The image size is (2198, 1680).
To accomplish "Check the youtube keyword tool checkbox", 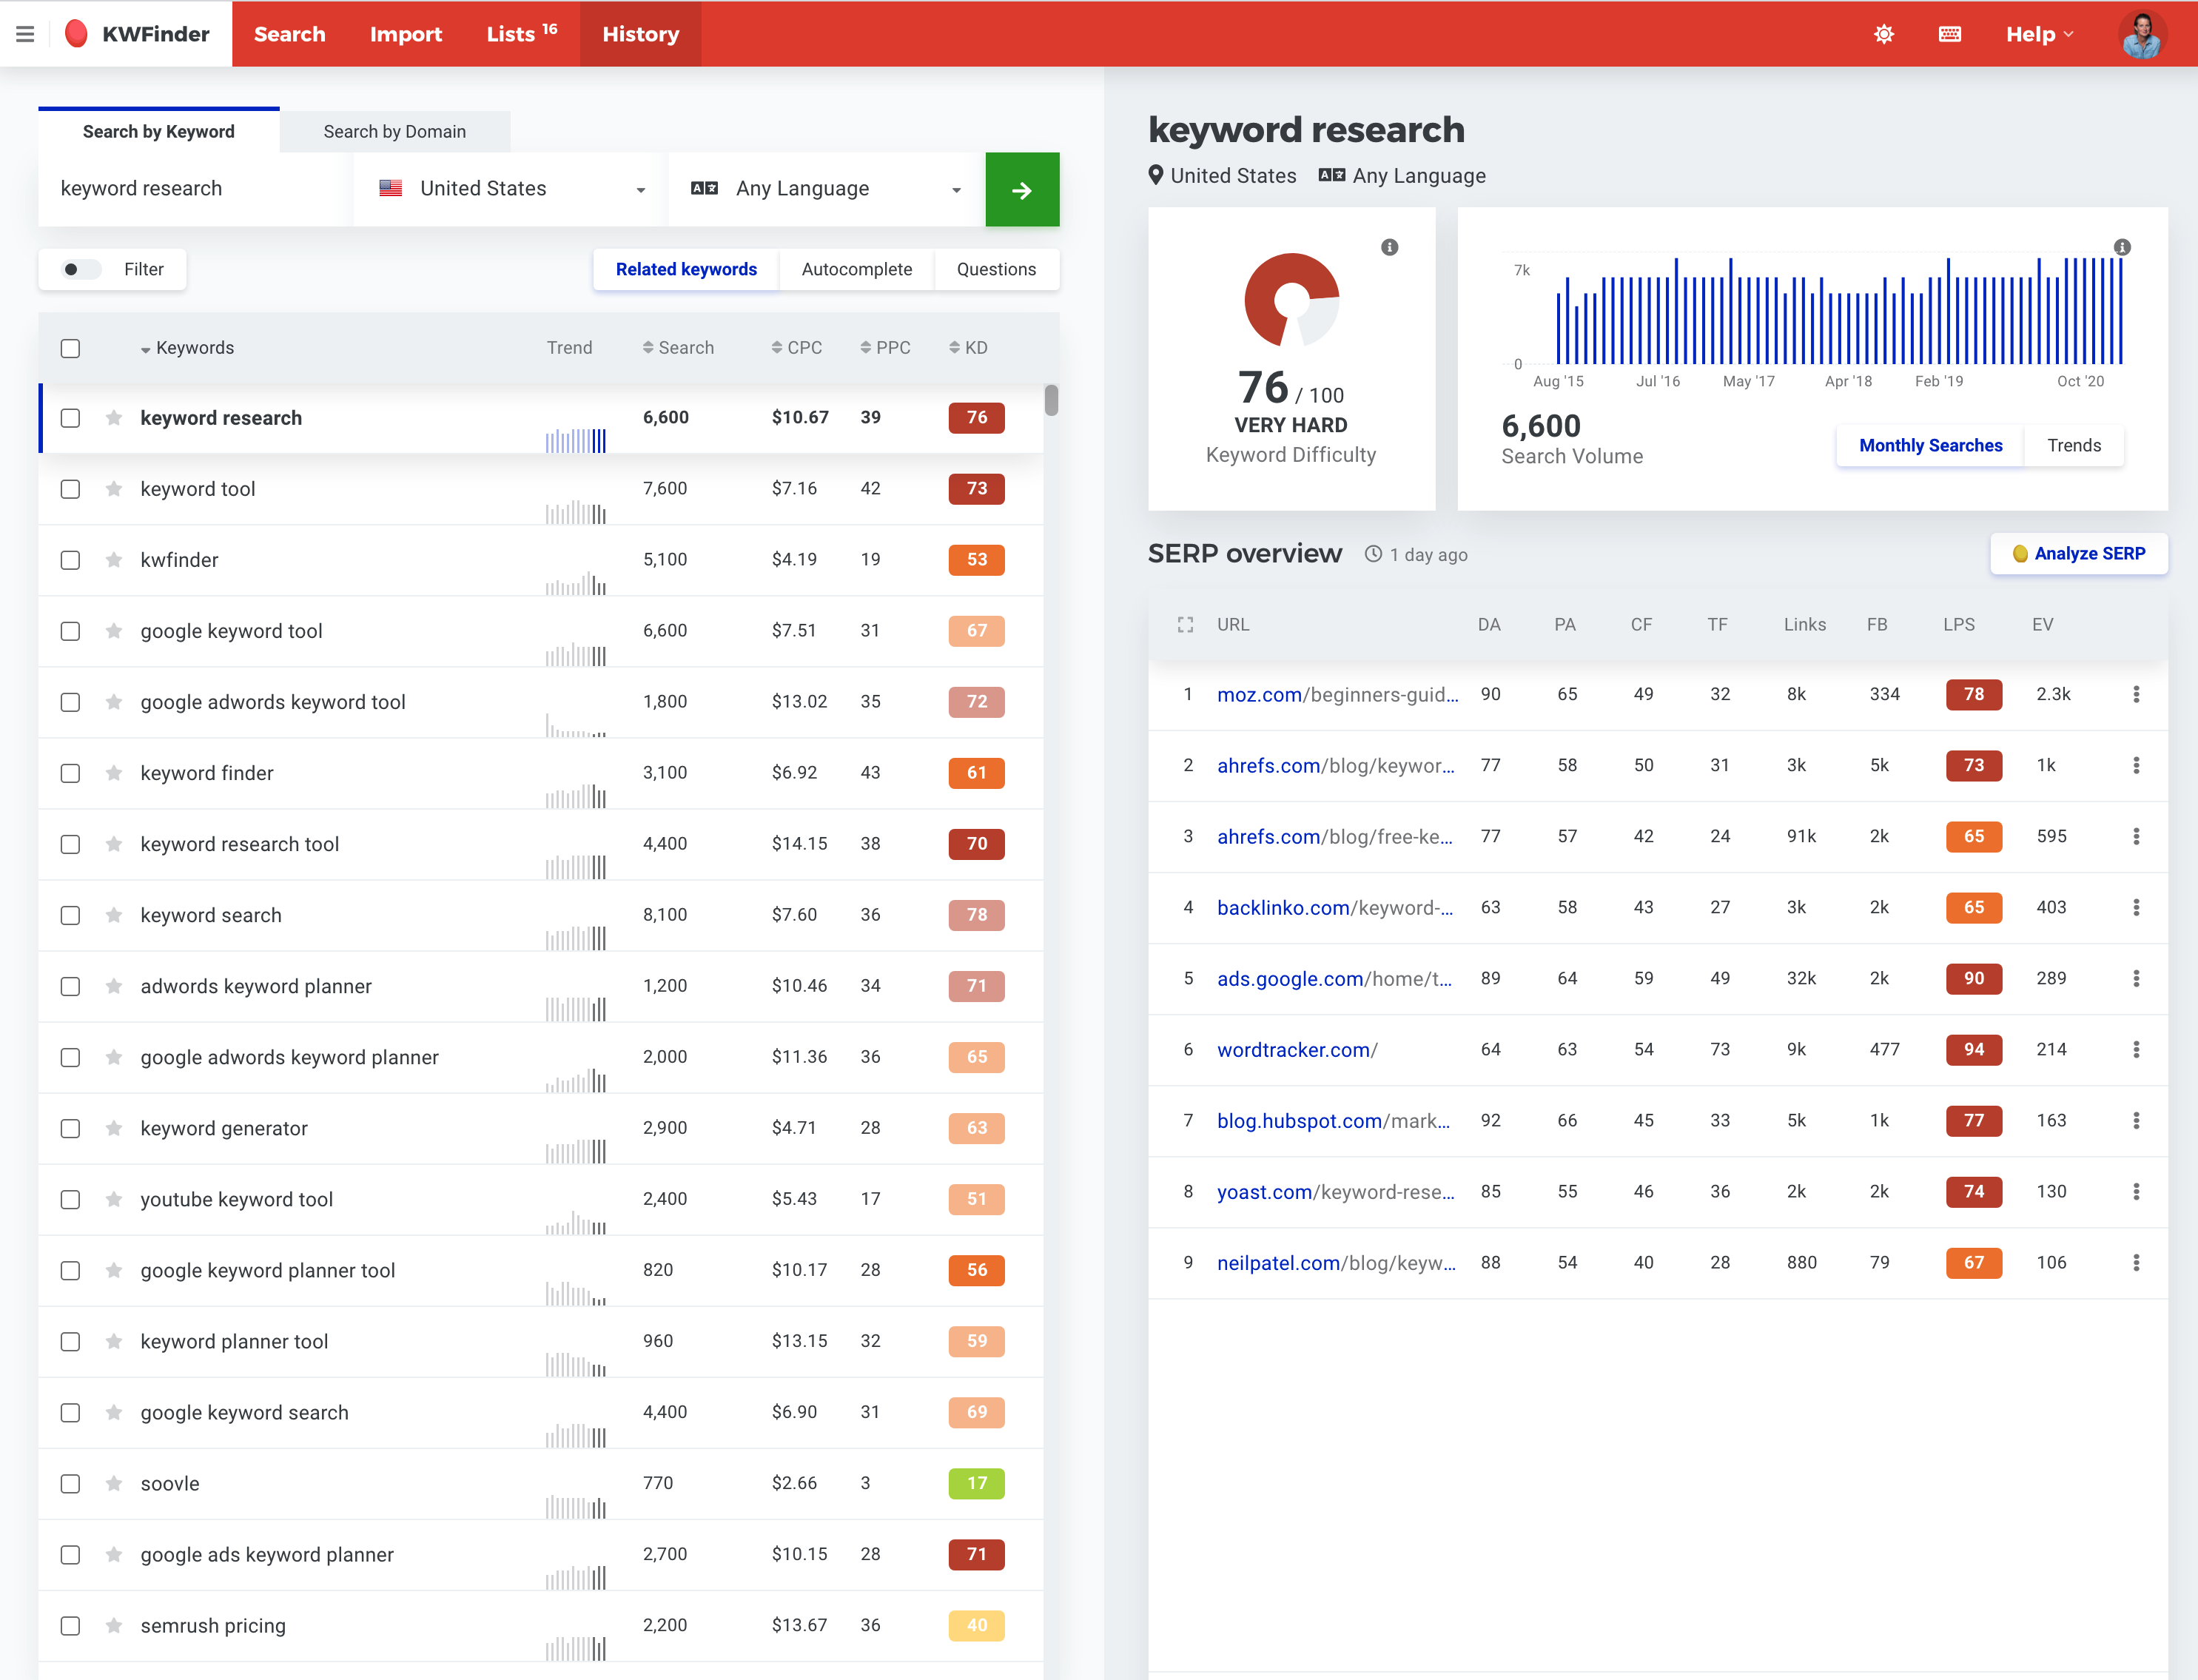I will pyautogui.click(x=70, y=1199).
